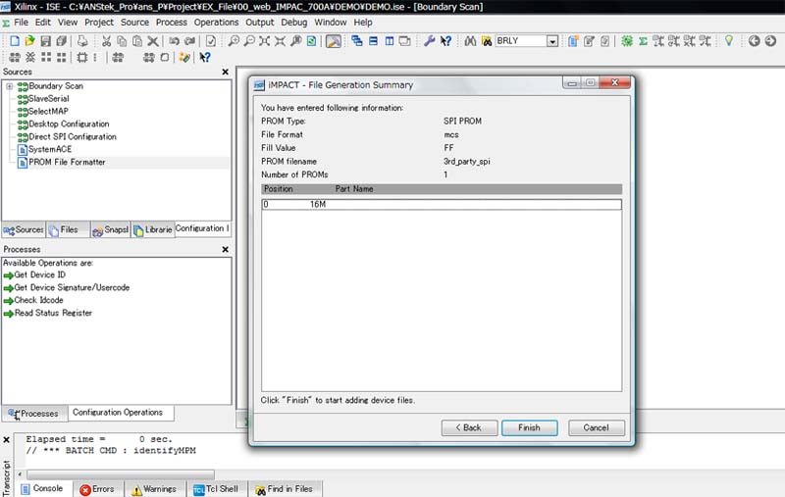Switch to the Files tab
Screen dimensions: 785x497
point(68,230)
